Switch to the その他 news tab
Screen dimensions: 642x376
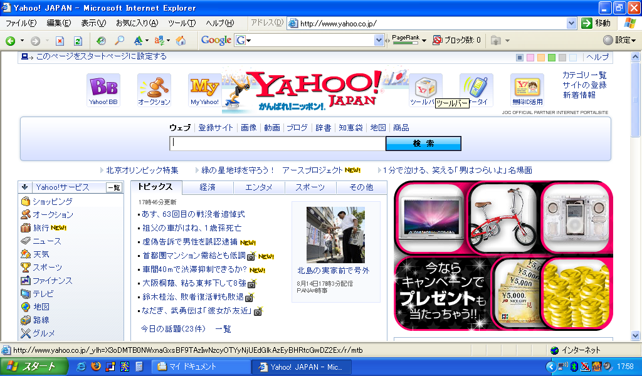click(361, 187)
